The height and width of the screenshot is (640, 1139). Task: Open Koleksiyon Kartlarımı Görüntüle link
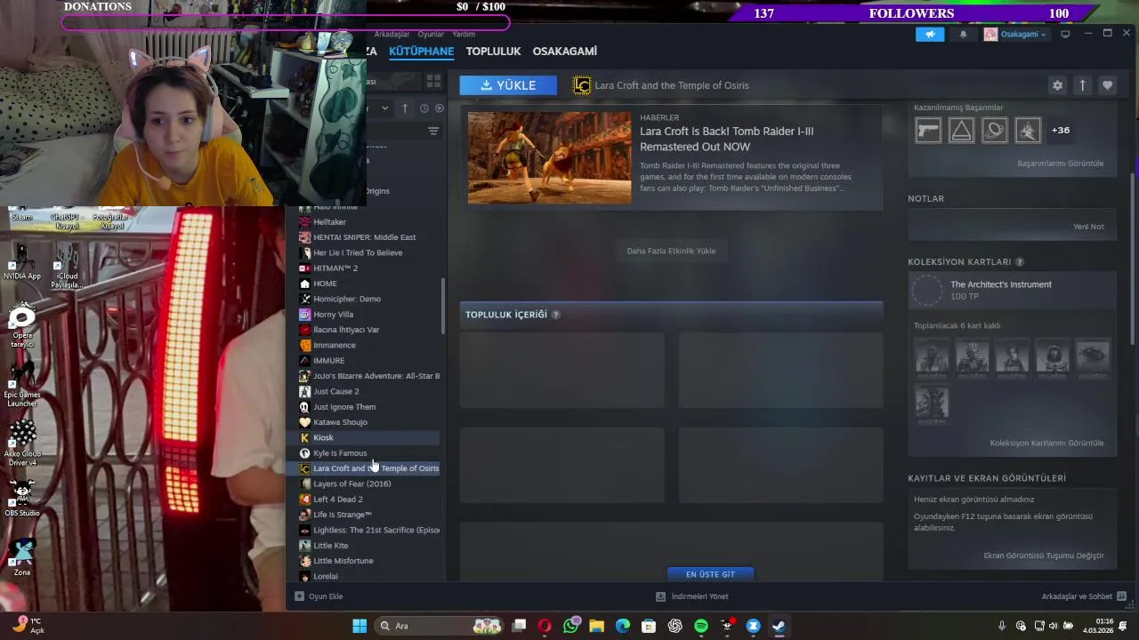click(x=1046, y=443)
